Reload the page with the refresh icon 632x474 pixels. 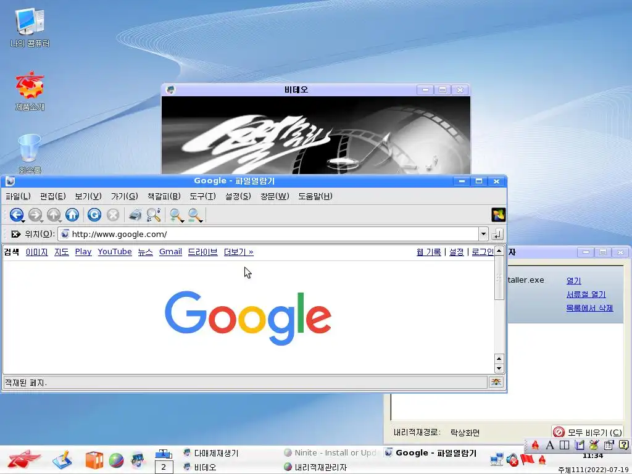pyautogui.click(x=94, y=215)
